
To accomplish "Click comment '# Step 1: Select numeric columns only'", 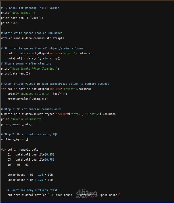I will point(31,109).
